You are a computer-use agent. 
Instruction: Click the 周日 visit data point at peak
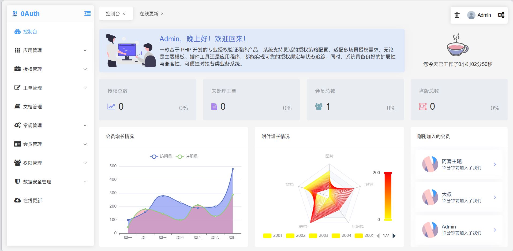click(233, 169)
